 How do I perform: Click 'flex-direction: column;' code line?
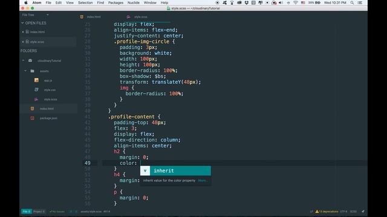pos(147,140)
